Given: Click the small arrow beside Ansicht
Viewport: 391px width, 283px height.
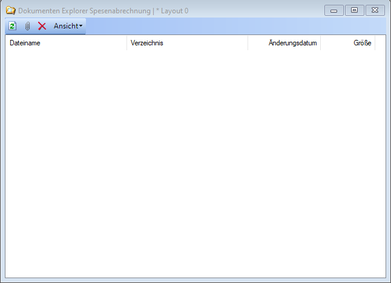Looking at the screenshot, I should click(81, 26).
